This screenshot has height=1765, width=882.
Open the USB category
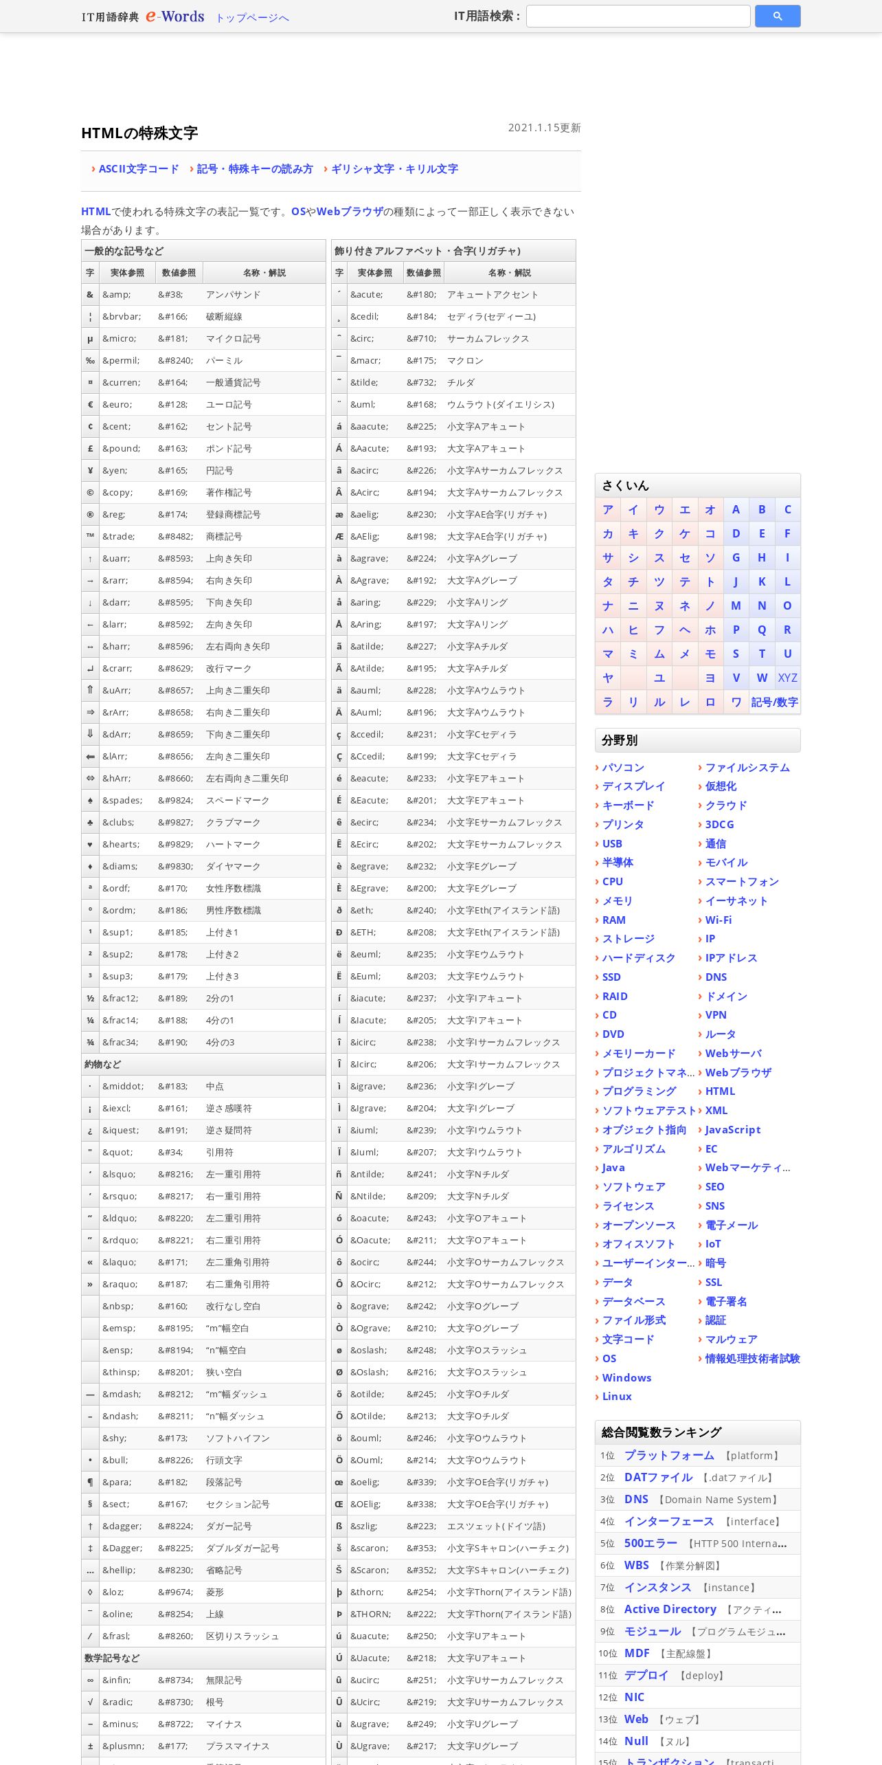[612, 844]
